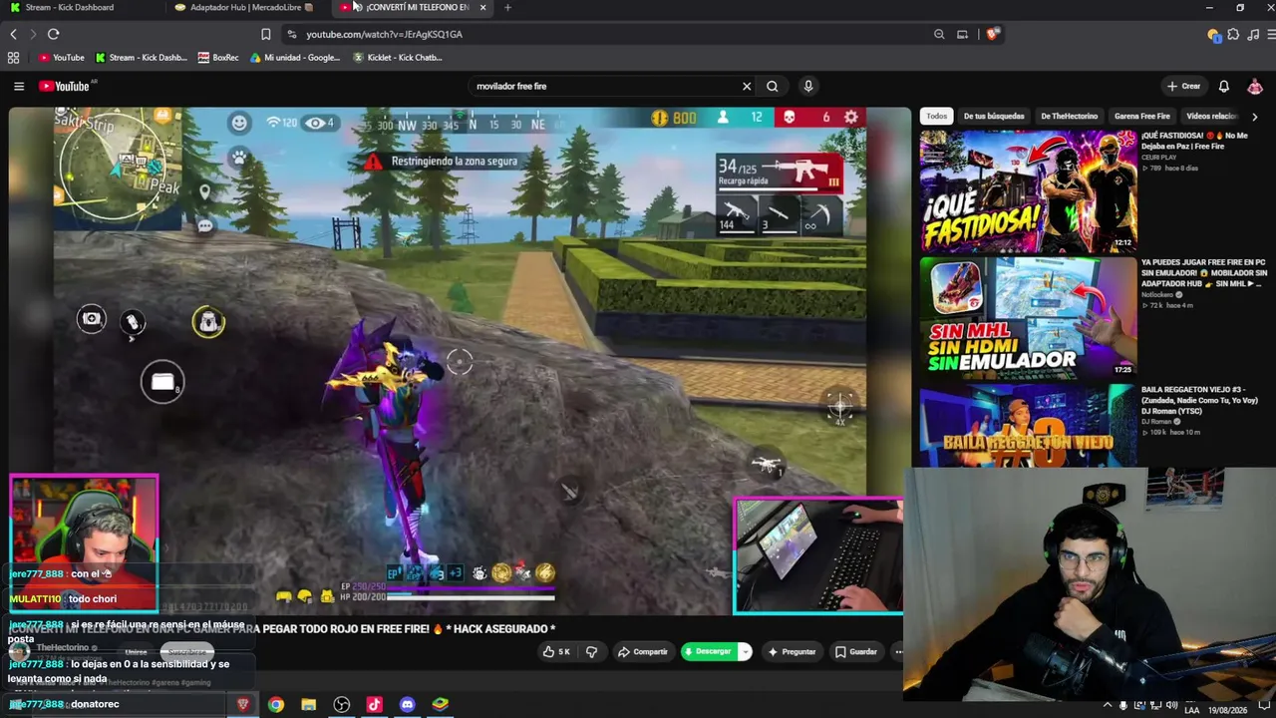Open the browser extensions puzzle icon

click(x=1233, y=34)
